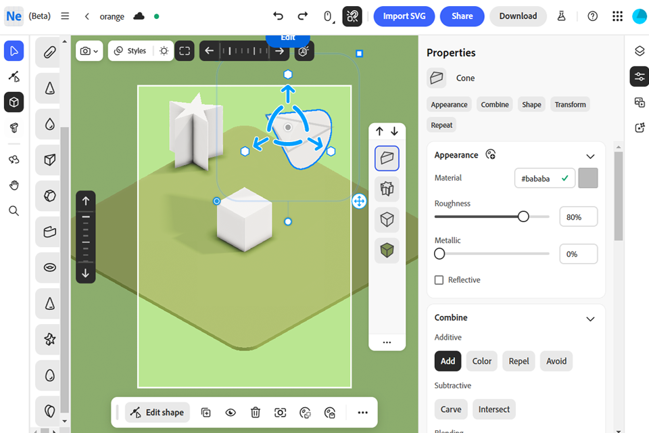Open the more options ellipsis in bottom toolbar
The width and height of the screenshot is (649, 433).
coord(362,412)
